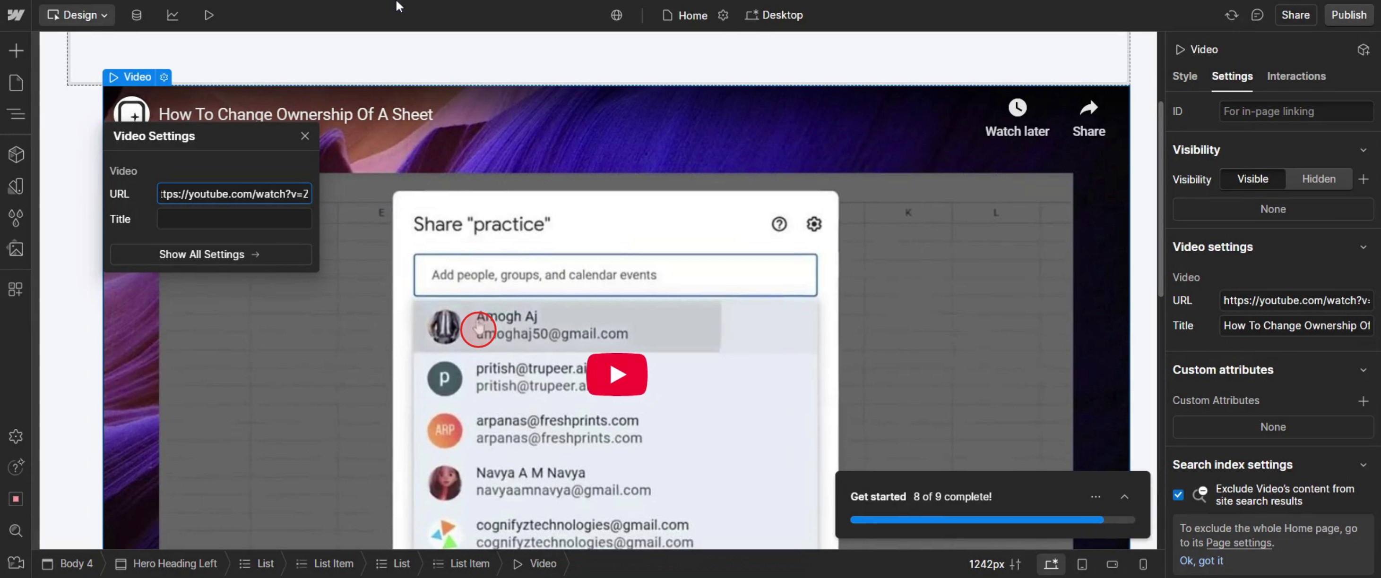Open the Design mode dropdown

77,15
